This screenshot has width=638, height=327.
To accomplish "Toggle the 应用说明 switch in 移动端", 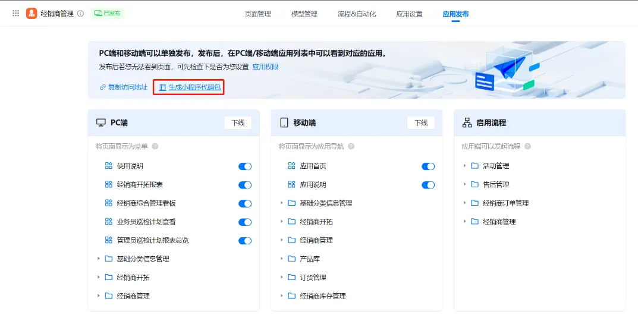I will click(x=428, y=185).
